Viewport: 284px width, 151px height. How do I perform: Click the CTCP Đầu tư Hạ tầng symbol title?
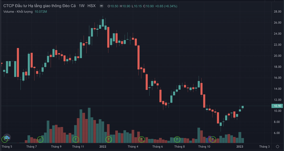tap(39, 6)
